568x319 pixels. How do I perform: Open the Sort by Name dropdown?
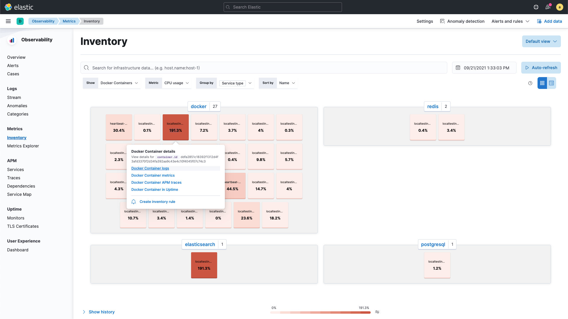tap(287, 83)
